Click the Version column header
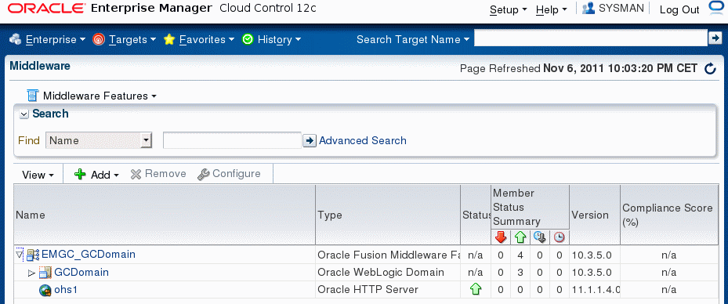 coord(595,215)
